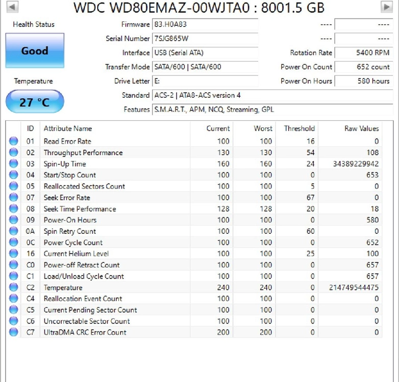Click status icon for Seek Error Rate

pyautogui.click(x=13, y=197)
